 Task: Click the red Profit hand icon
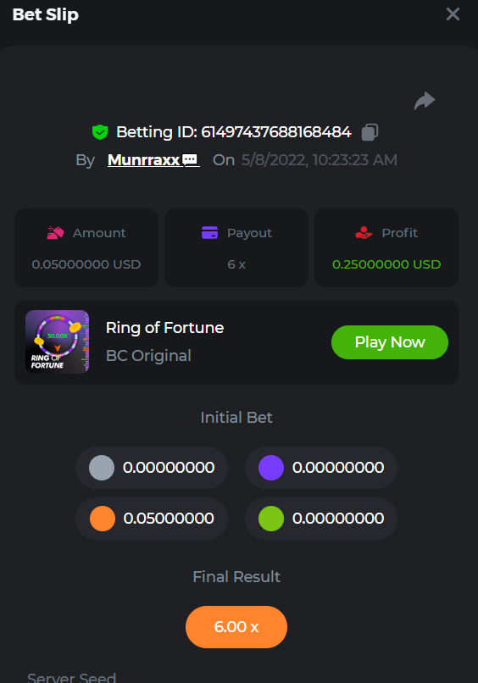(x=364, y=233)
